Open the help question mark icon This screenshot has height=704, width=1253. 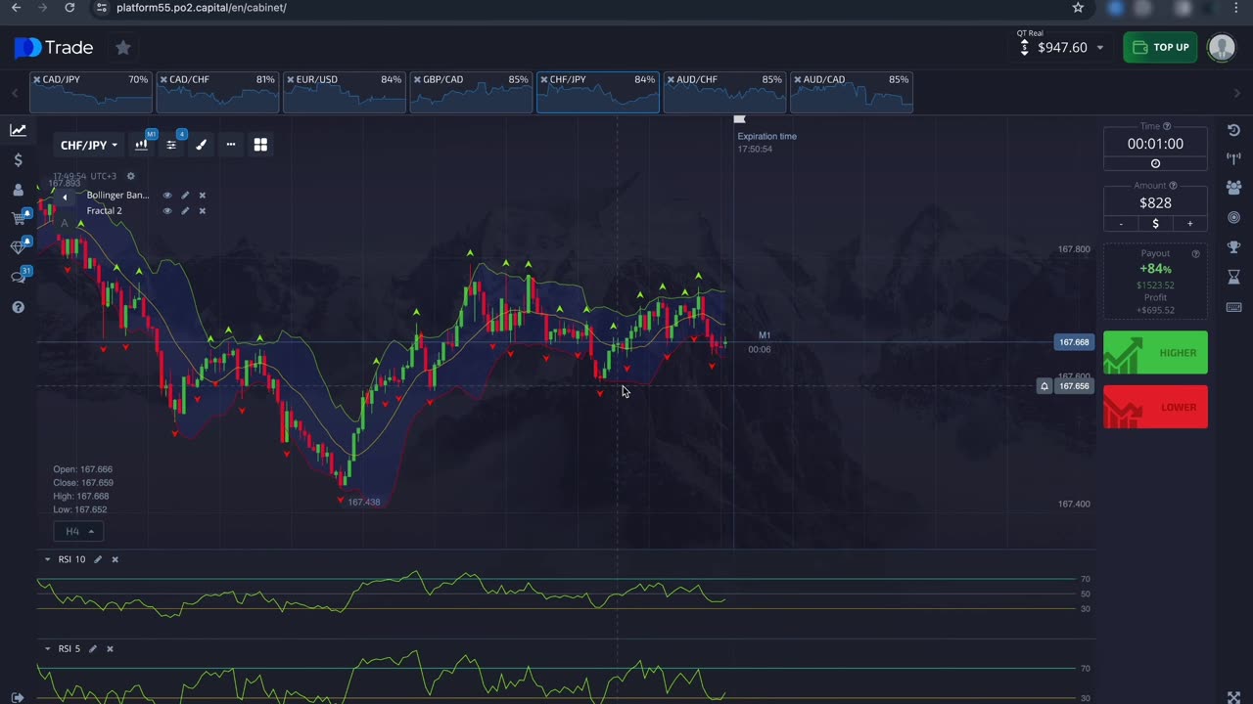[18, 307]
